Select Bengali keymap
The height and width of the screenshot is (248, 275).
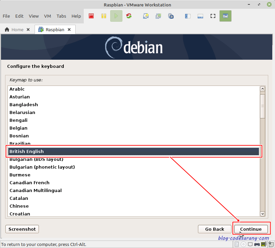(134, 120)
